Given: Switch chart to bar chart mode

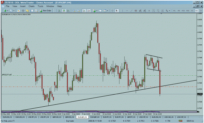Looking at the screenshot, I should pyautogui.click(x=59, y=11).
